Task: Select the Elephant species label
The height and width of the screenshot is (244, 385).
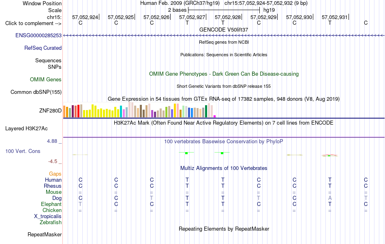Action: [51, 204]
